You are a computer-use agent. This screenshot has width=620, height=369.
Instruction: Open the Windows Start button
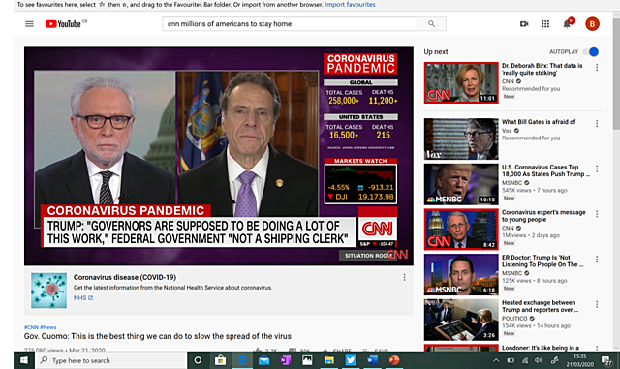coord(23,360)
